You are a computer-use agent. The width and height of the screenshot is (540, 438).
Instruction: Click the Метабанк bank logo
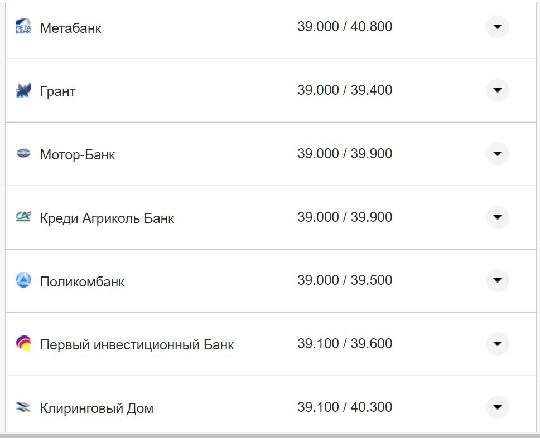tap(22, 26)
